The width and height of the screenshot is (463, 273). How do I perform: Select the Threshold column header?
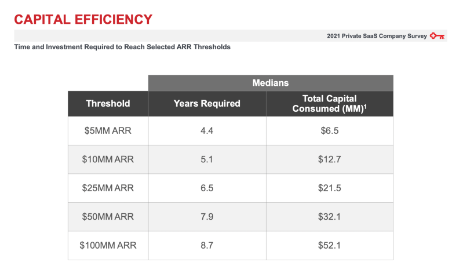coord(108,104)
